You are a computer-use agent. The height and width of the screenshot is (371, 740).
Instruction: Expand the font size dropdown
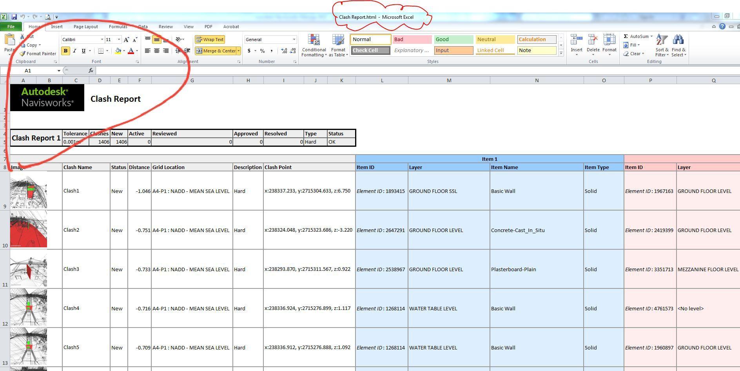pos(119,40)
